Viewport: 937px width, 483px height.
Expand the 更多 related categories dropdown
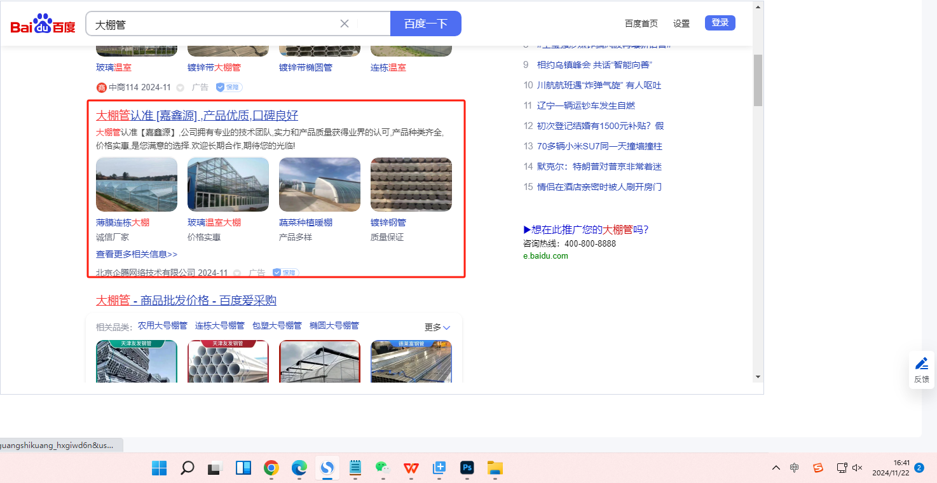437,327
